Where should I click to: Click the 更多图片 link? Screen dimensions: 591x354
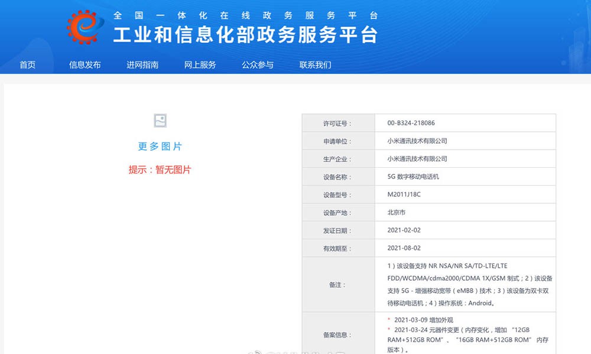pyautogui.click(x=160, y=147)
